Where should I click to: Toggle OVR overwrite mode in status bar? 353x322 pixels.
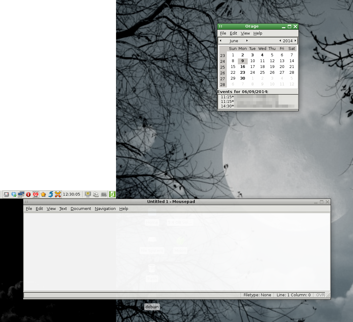tap(320, 295)
